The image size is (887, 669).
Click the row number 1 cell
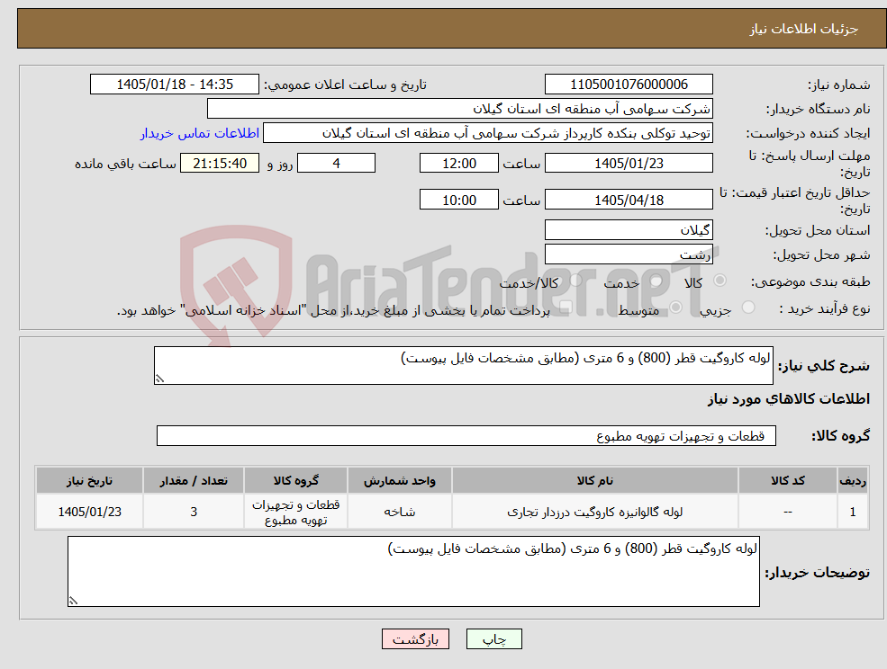[853, 512]
